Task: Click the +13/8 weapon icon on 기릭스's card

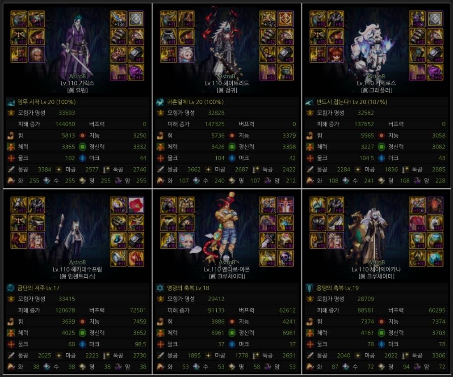Action: [x=118, y=19]
